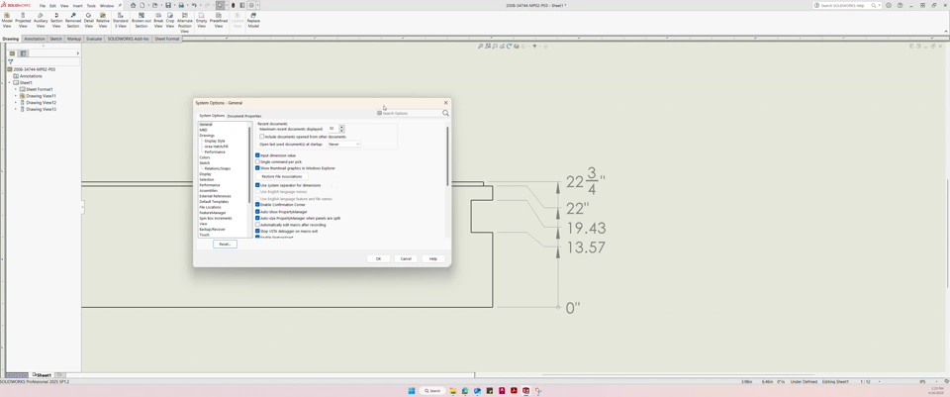Add a Projected View
Image resolution: width=950 pixels, height=397 pixels.
[23, 20]
